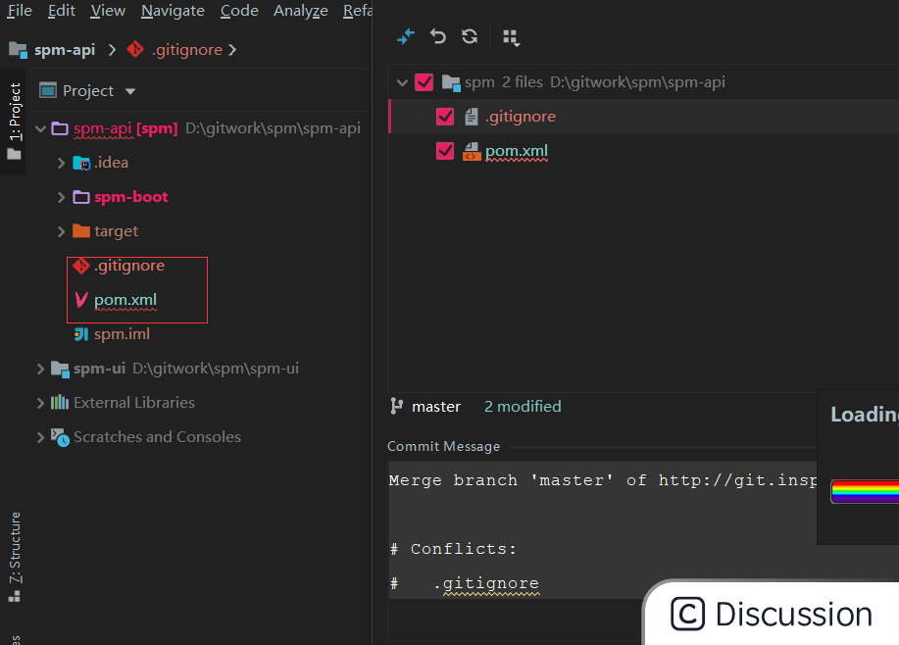Click the 'spm 2 files' group label
The width and height of the screenshot is (899, 645).
(503, 82)
